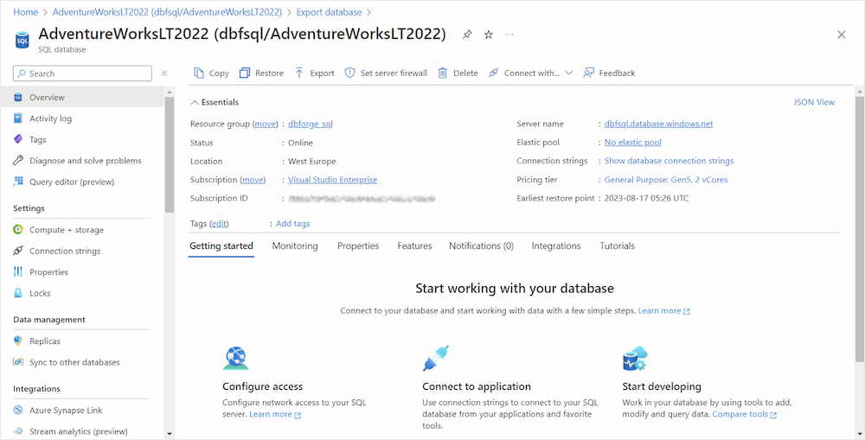Click the edit link next to Tags
This screenshot has height=440, width=865.
click(x=219, y=223)
